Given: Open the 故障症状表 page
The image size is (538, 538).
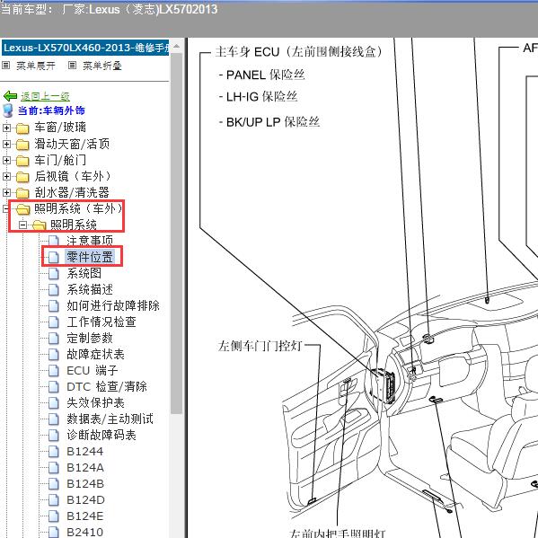Looking at the screenshot, I should 96,354.
